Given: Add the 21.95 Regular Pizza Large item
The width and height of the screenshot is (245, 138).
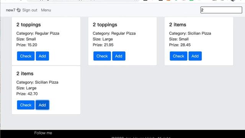Looking at the screenshot, I should point(119,56).
